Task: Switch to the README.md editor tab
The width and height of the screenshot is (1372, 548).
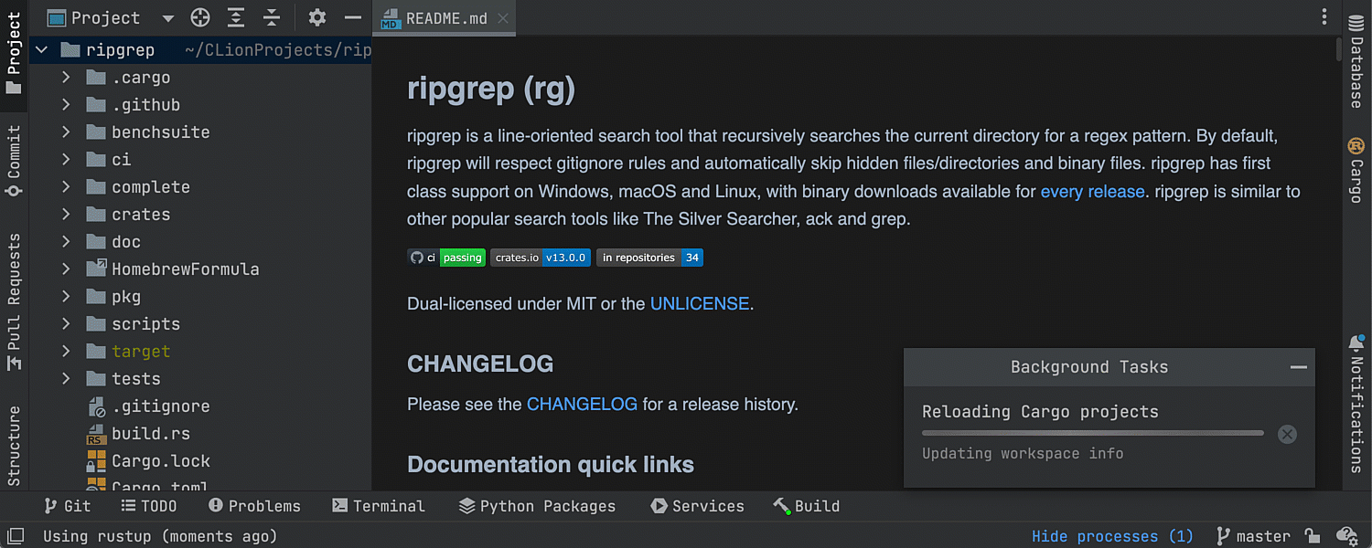Action: tap(445, 18)
